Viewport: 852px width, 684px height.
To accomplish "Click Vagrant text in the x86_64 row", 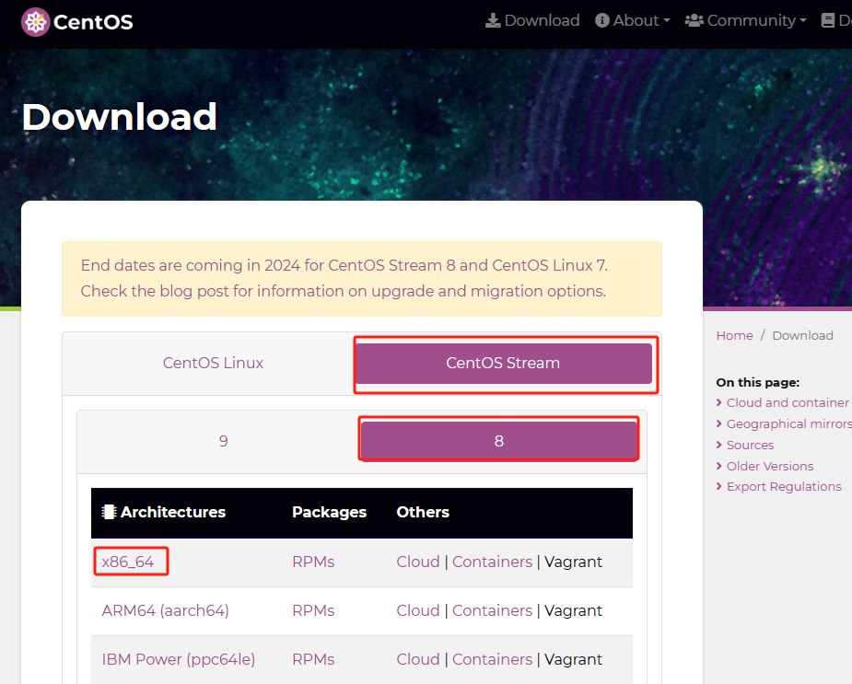I will [573, 562].
